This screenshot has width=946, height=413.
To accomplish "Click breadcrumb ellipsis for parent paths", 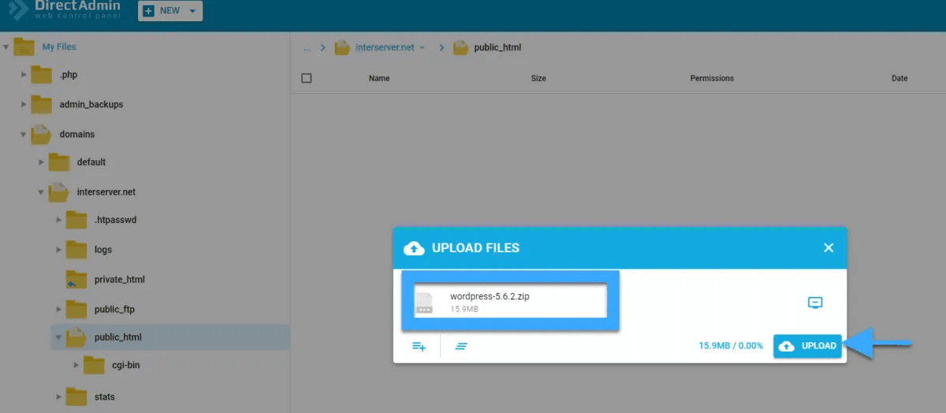I will coord(307,48).
